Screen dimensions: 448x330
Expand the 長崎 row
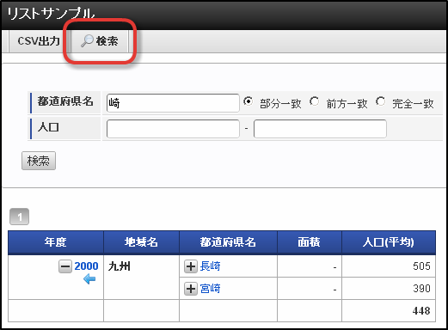(191, 266)
